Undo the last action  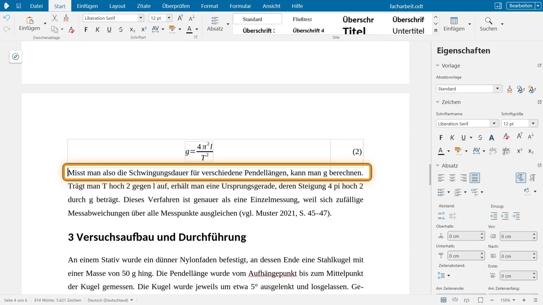[x=6, y=18]
